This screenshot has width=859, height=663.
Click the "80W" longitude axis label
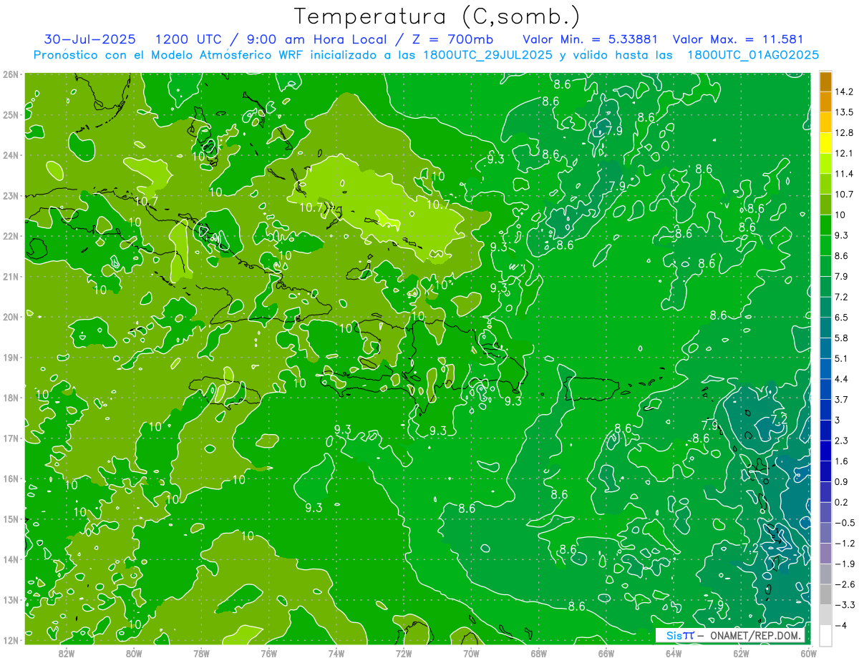[133, 652]
